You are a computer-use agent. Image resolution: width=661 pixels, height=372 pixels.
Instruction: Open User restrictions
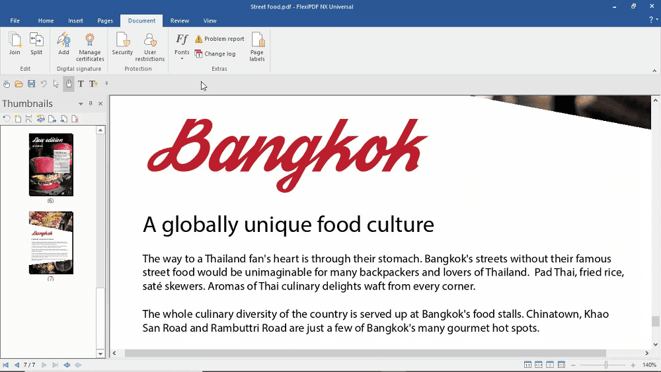pos(150,47)
